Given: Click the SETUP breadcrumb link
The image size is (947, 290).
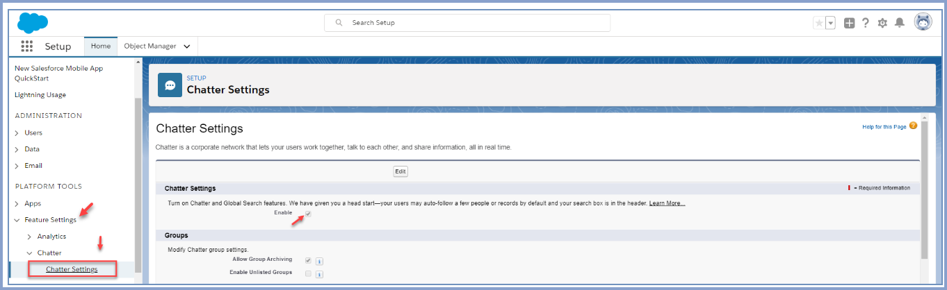Looking at the screenshot, I should click(196, 78).
